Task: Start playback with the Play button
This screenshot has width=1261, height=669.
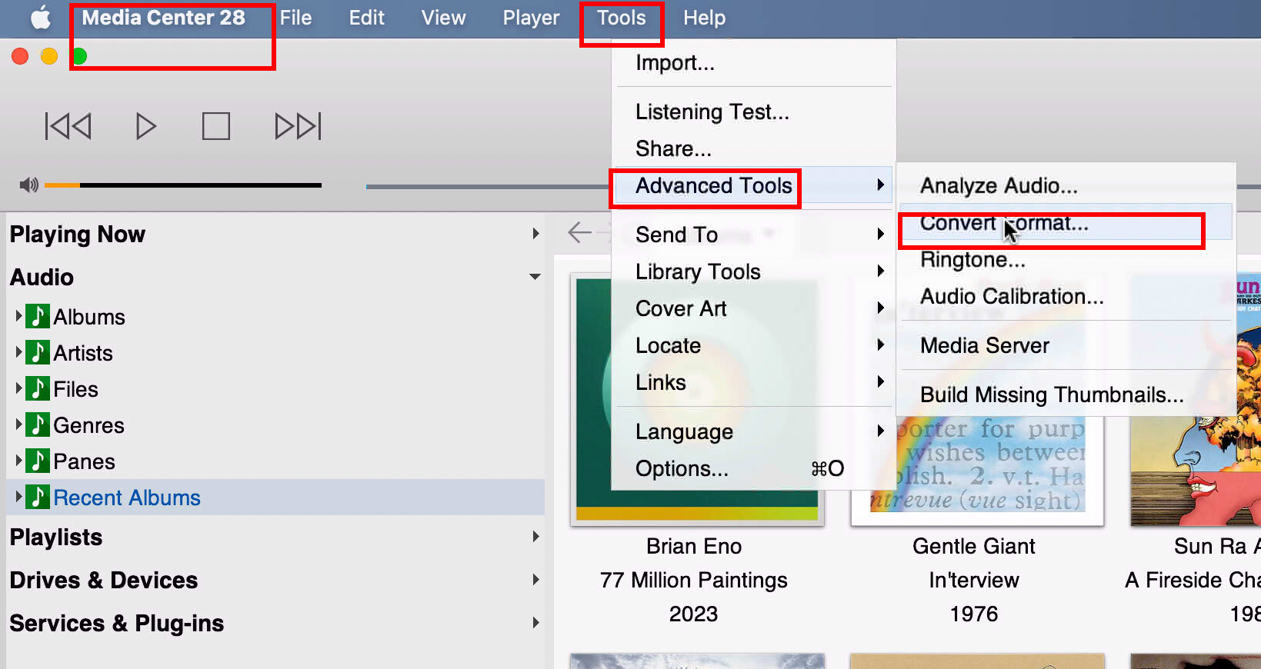Action: pos(145,126)
